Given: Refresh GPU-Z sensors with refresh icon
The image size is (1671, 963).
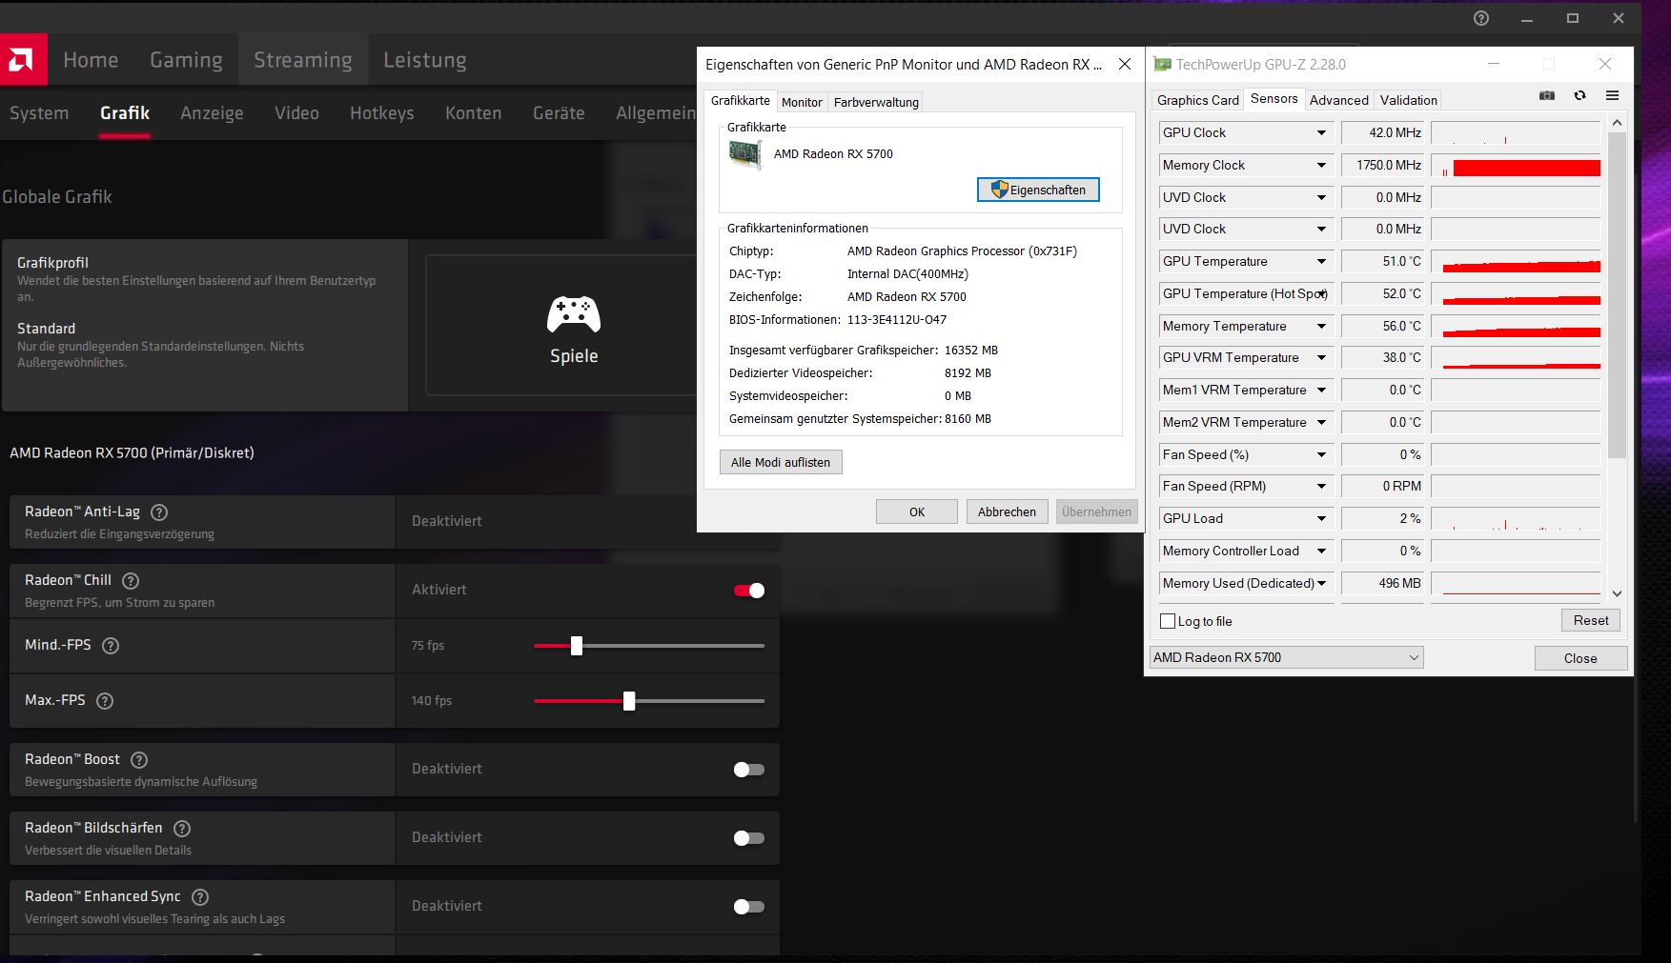Looking at the screenshot, I should tap(1579, 95).
